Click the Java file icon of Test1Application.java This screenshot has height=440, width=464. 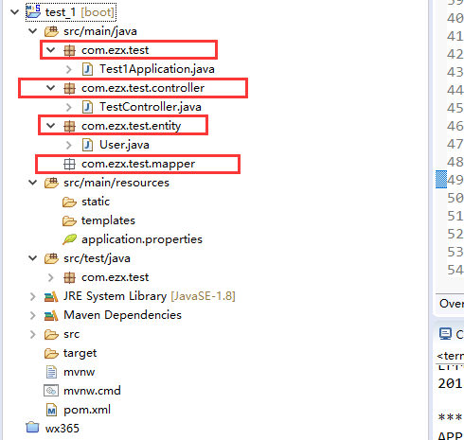click(87, 69)
